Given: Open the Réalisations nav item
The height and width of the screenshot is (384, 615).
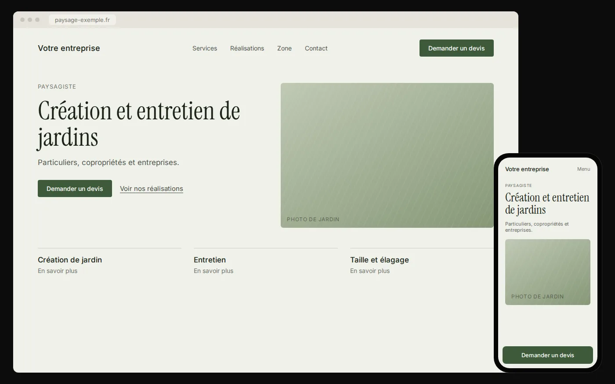Looking at the screenshot, I should click(247, 48).
